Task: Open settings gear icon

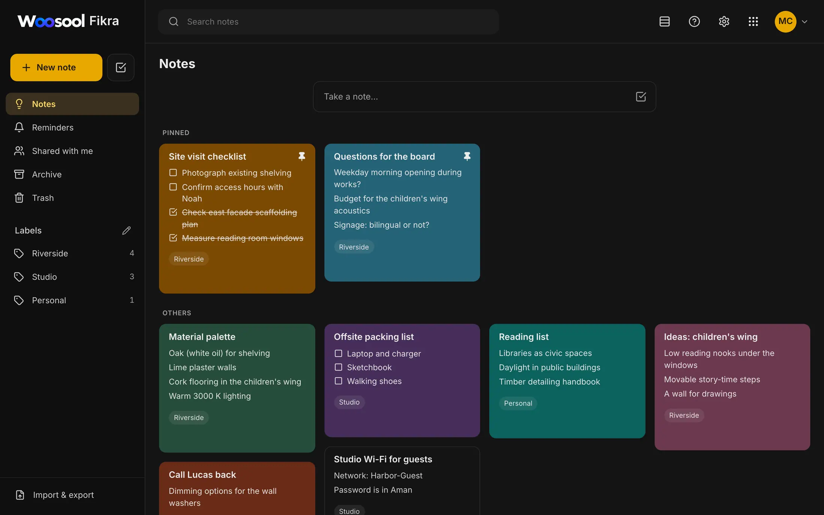Action: (x=724, y=22)
